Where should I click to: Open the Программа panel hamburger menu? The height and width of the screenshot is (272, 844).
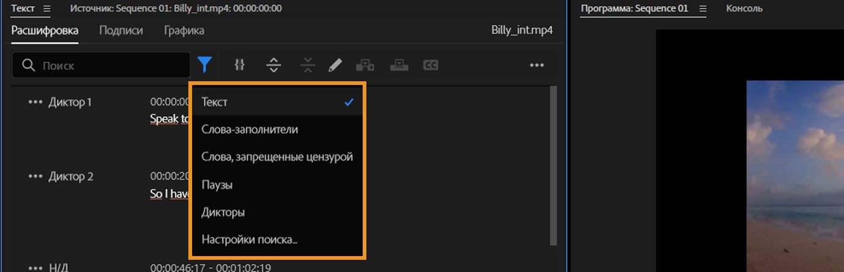703,9
